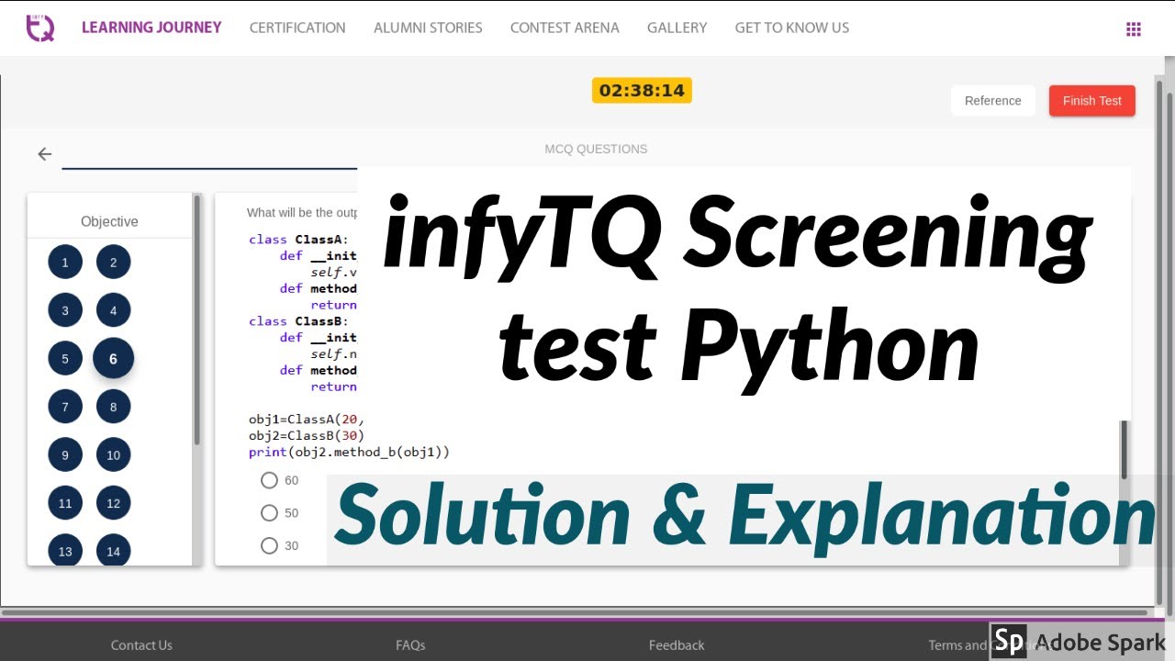Jump to question 9

pos(65,454)
